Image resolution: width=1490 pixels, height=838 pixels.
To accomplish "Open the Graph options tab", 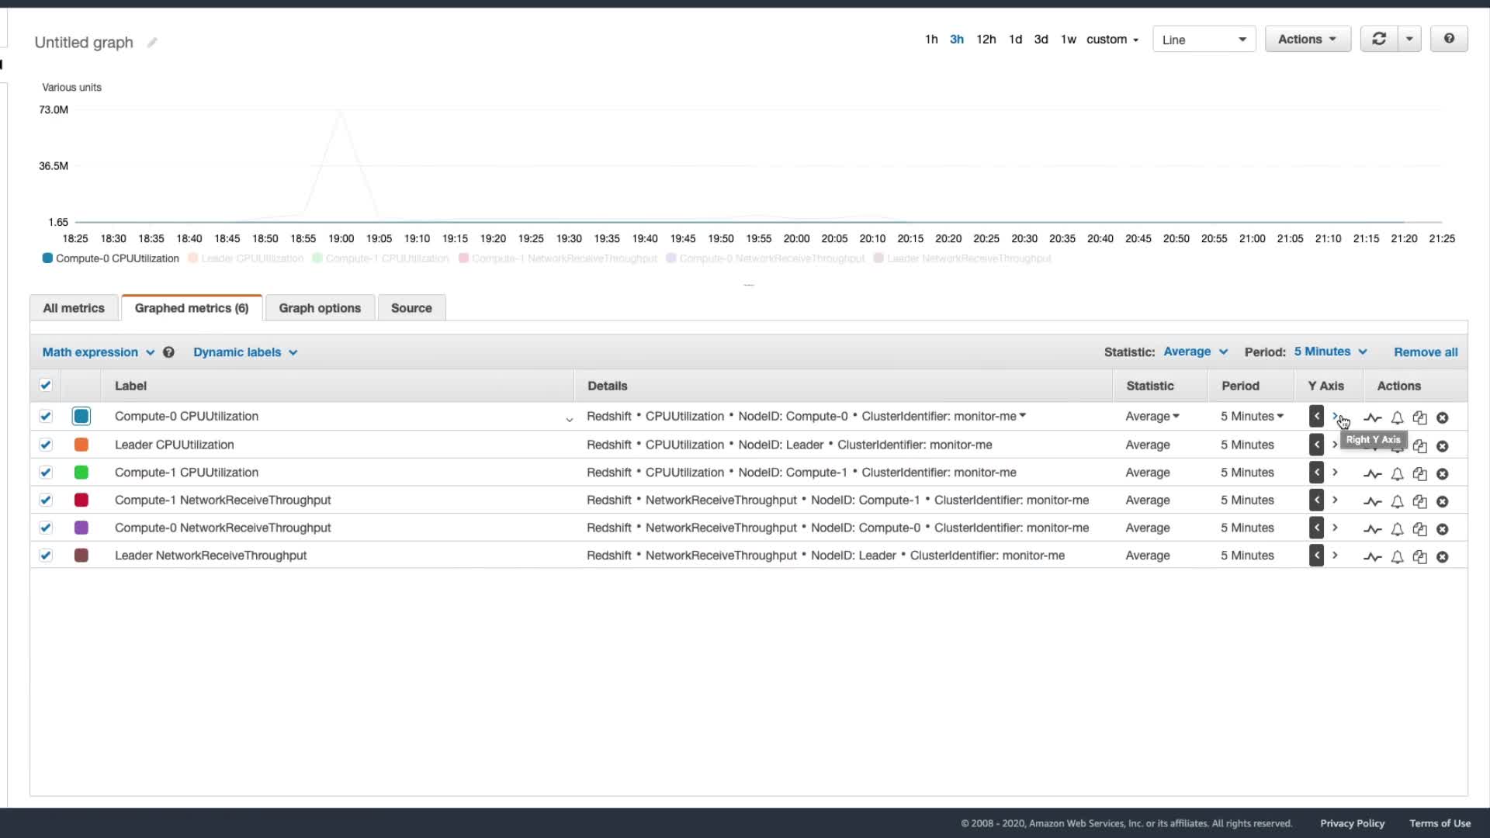I will tap(320, 308).
